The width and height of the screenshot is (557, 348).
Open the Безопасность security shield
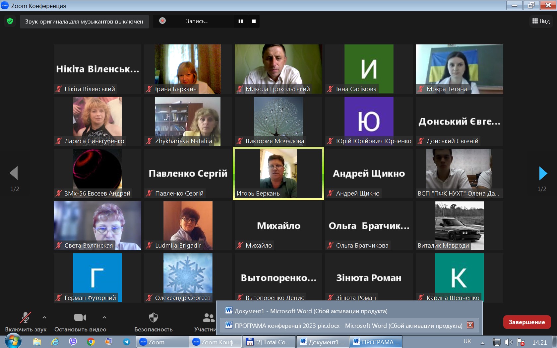click(x=154, y=322)
